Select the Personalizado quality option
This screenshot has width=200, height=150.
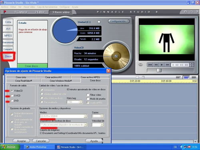pyautogui.click(x=42, y=102)
